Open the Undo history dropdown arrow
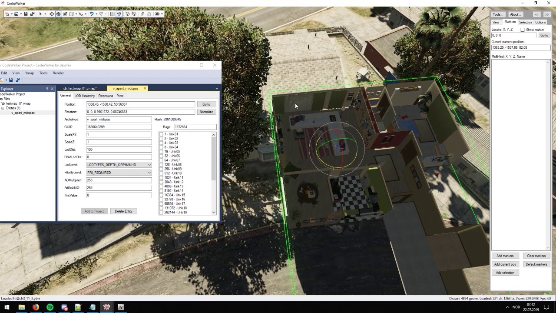 click(x=96, y=14)
